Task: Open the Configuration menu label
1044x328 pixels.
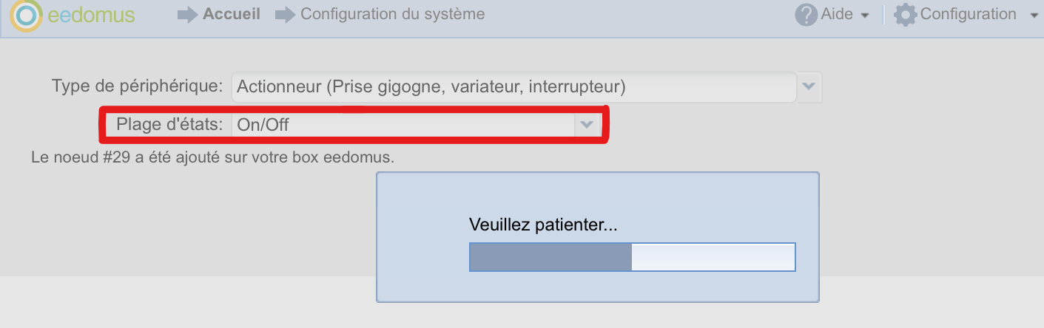Action: pyautogui.click(x=968, y=14)
